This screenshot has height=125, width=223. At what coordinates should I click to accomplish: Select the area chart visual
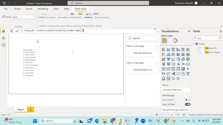coord(168,54)
